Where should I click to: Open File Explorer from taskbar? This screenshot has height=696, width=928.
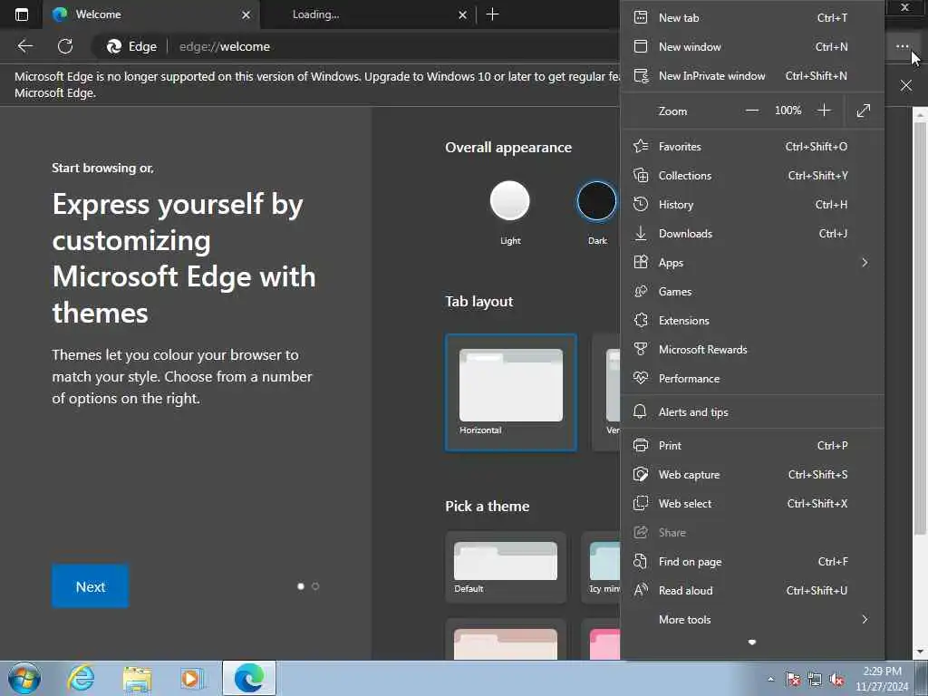(x=137, y=678)
